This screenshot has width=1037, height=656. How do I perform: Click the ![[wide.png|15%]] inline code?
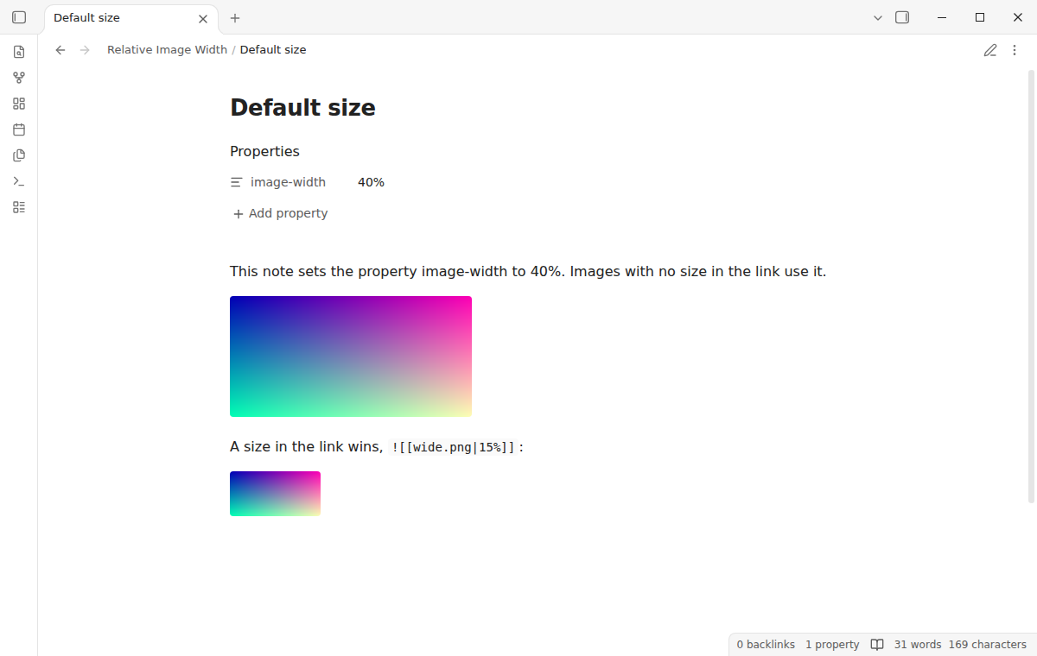tap(453, 447)
